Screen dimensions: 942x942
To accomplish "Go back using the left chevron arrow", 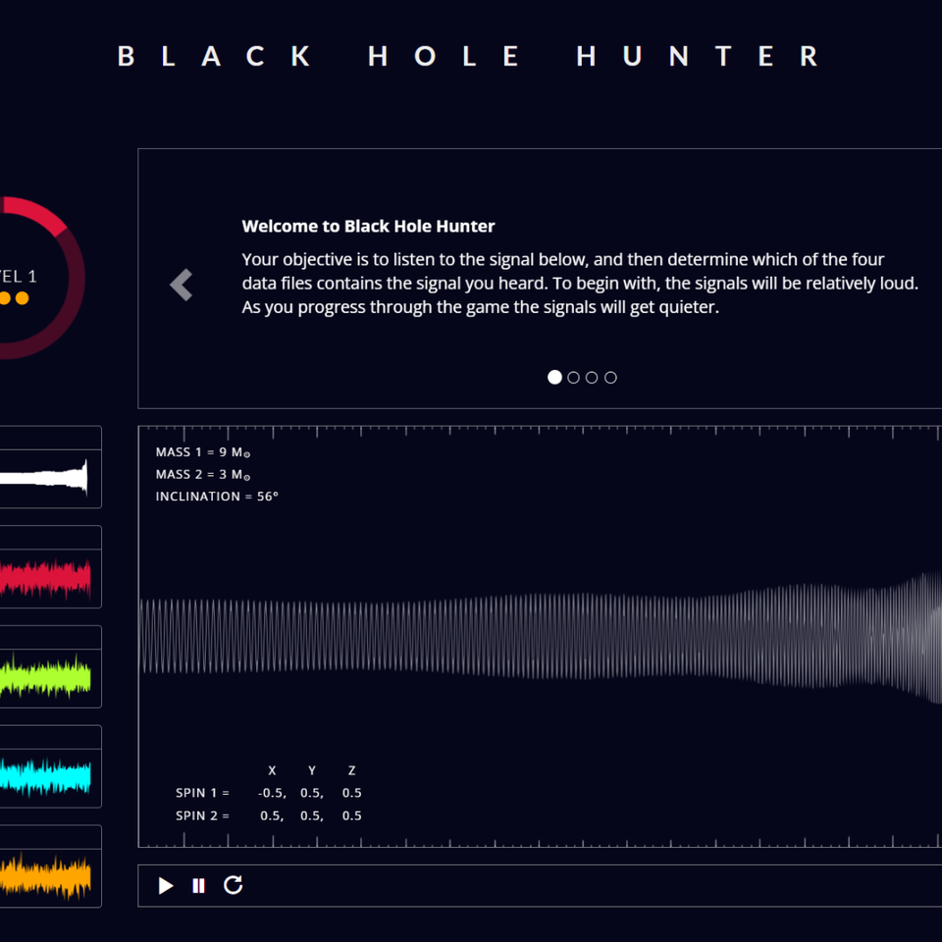I will [x=181, y=285].
